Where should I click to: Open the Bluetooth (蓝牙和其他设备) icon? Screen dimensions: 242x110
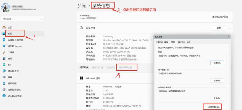click(x=4, y=40)
